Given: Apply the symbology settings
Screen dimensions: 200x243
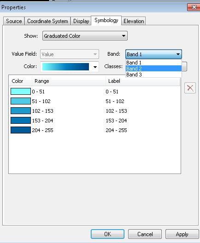Looking at the screenshot, I should tap(182, 234).
